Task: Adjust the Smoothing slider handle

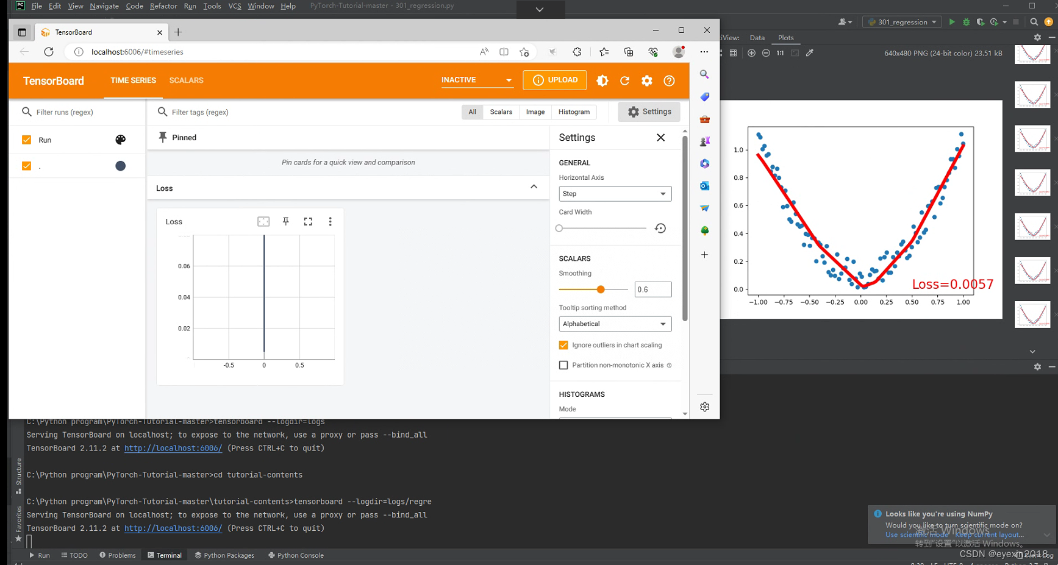Action: click(601, 290)
